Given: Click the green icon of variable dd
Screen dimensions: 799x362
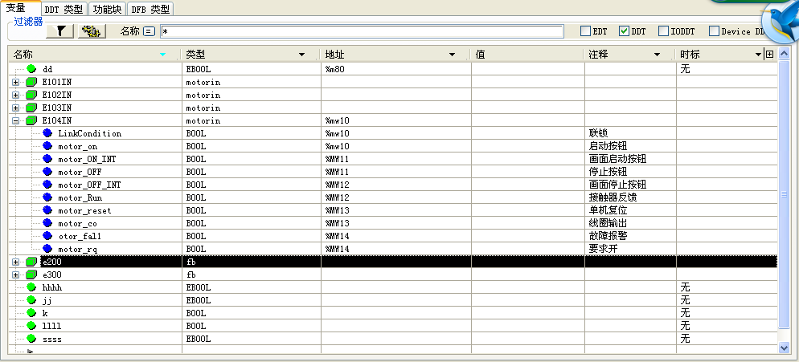Looking at the screenshot, I should point(32,69).
